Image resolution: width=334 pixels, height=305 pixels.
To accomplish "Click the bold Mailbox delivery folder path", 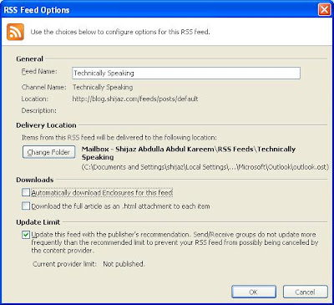I will (x=189, y=153).
